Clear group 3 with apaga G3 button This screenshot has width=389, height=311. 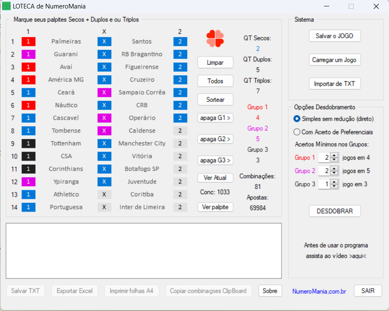[215, 160]
